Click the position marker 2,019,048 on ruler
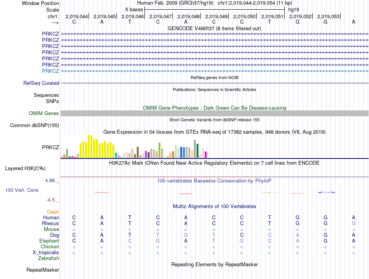 [x=188, y=16]
